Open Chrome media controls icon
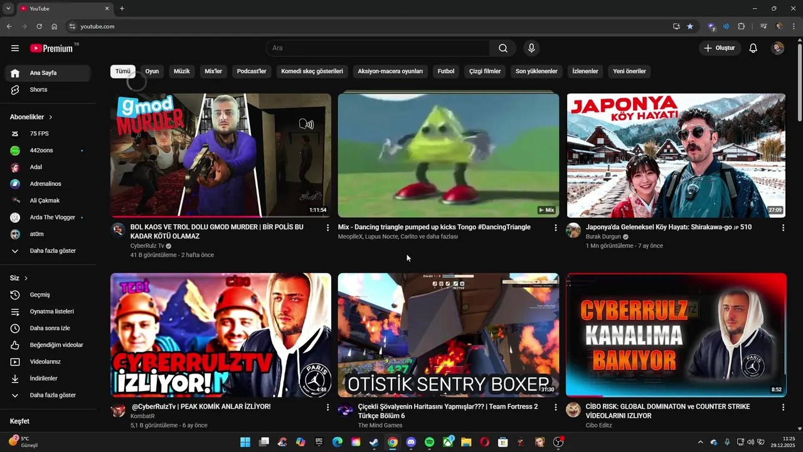Image resolution: width=803 pixels, height=452 pixels. pyautogui.click(x=763, y=26)
